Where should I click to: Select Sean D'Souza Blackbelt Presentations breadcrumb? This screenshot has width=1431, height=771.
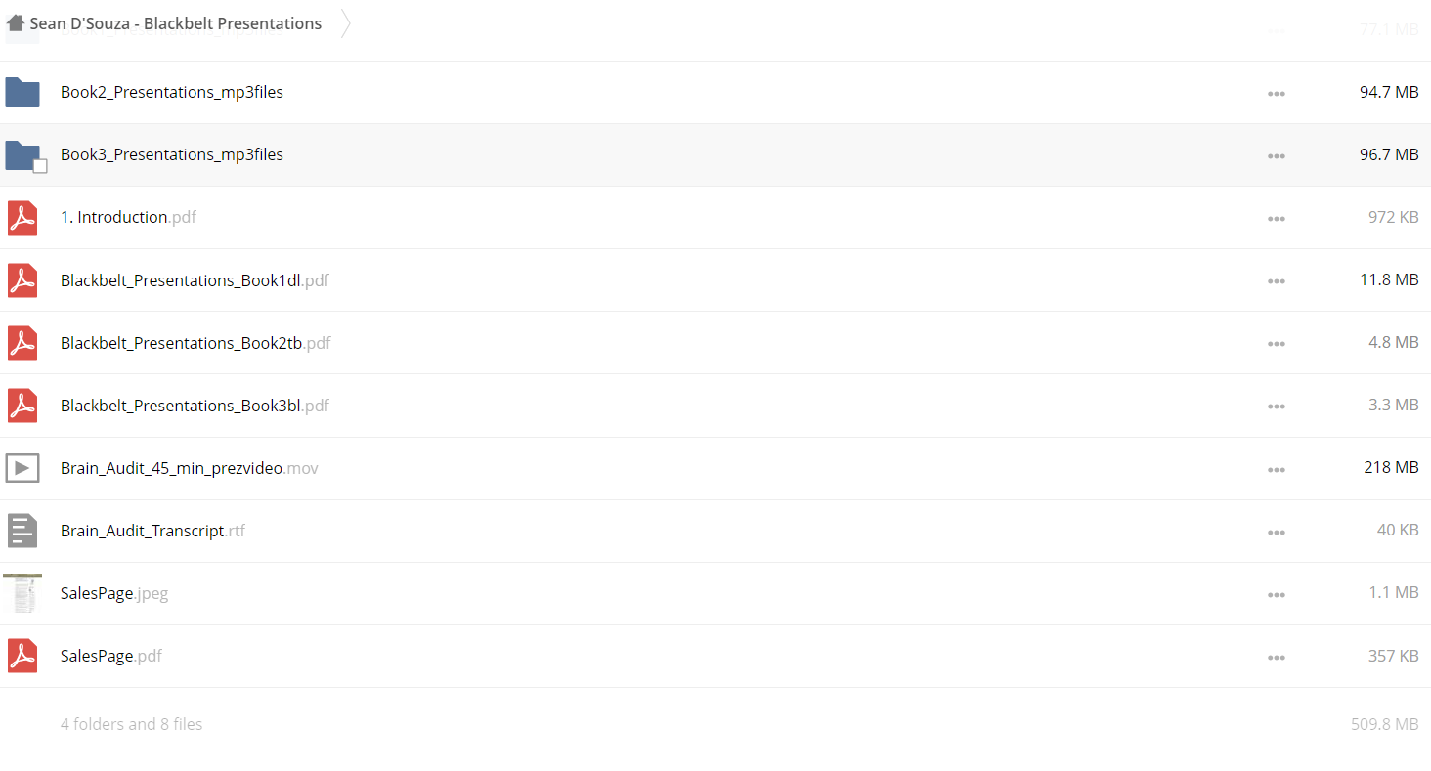coord(176,23)
